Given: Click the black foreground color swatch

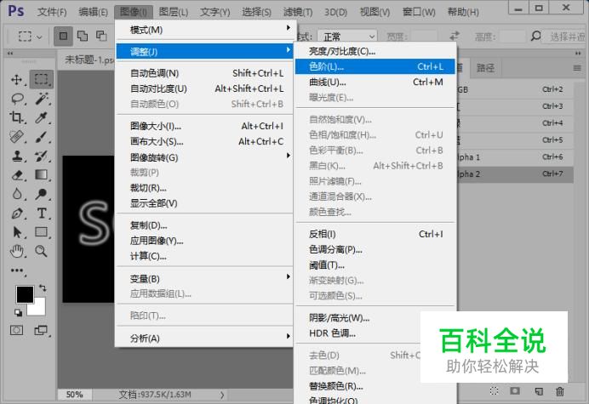Looking at the screenshot, I should [25, 294].
